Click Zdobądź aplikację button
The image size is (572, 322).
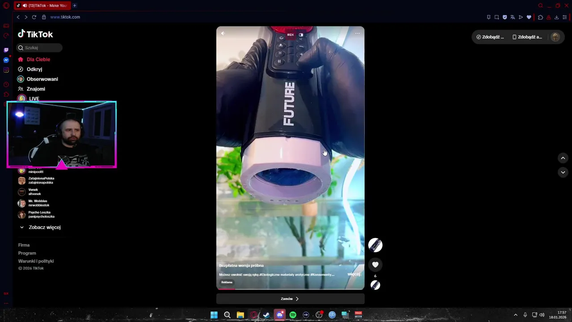tap(527, 37)
